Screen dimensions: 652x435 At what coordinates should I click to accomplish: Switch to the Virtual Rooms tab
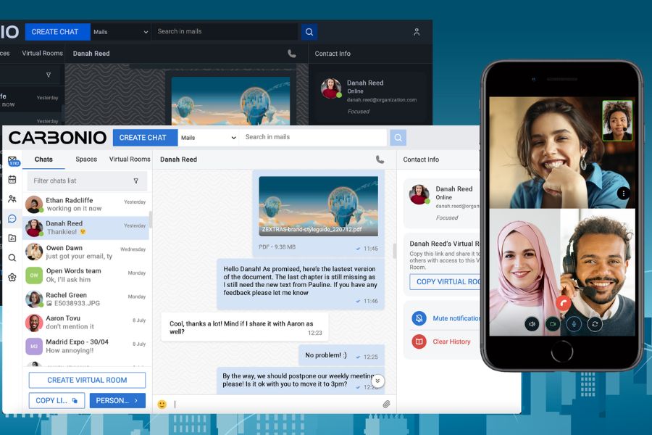[x=130, y=159]
